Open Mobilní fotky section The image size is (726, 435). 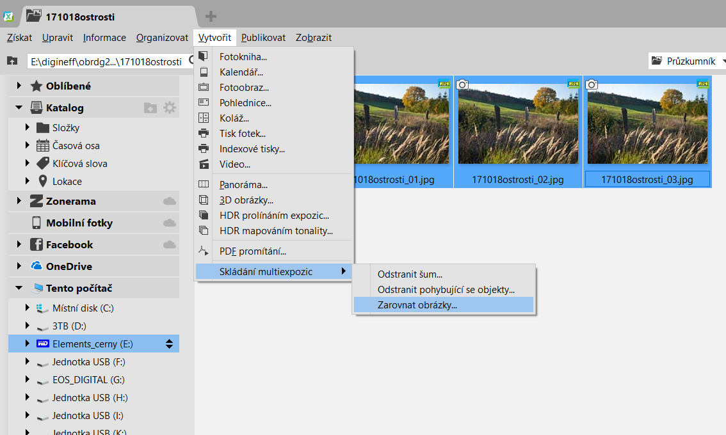click(x=93, y=223)
